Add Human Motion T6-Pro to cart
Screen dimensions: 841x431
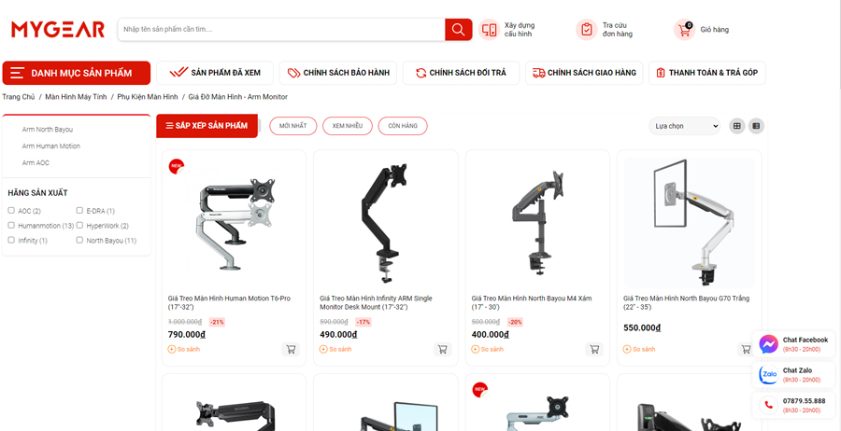[x=291, y=349]
